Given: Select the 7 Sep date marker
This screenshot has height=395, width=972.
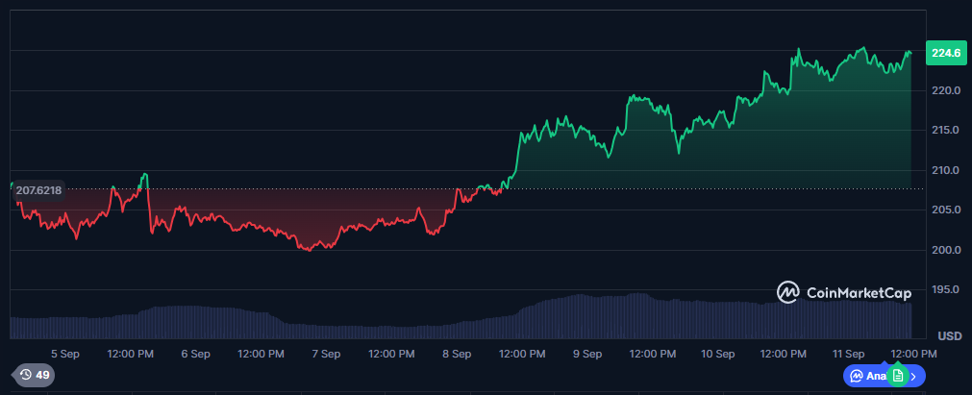Looking at the screenshot, I should pos(326,354).
